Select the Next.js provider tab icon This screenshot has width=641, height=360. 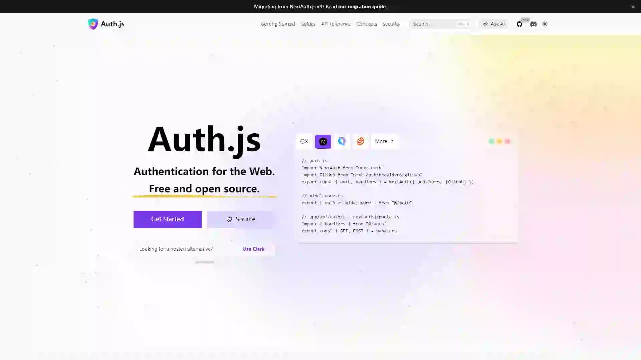(323, 141)
